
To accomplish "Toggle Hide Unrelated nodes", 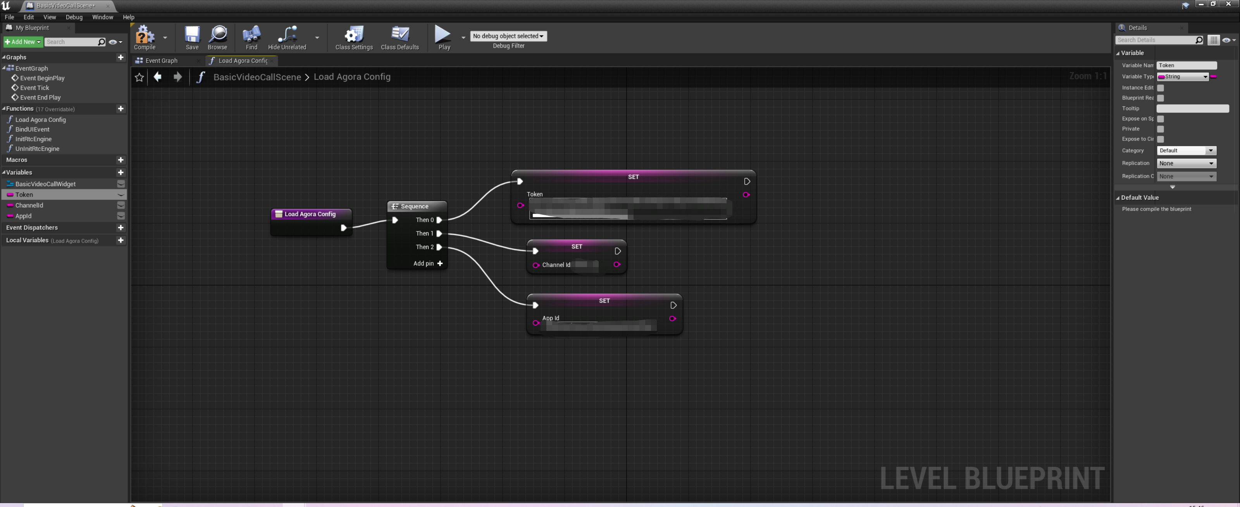I will point(287,38).
